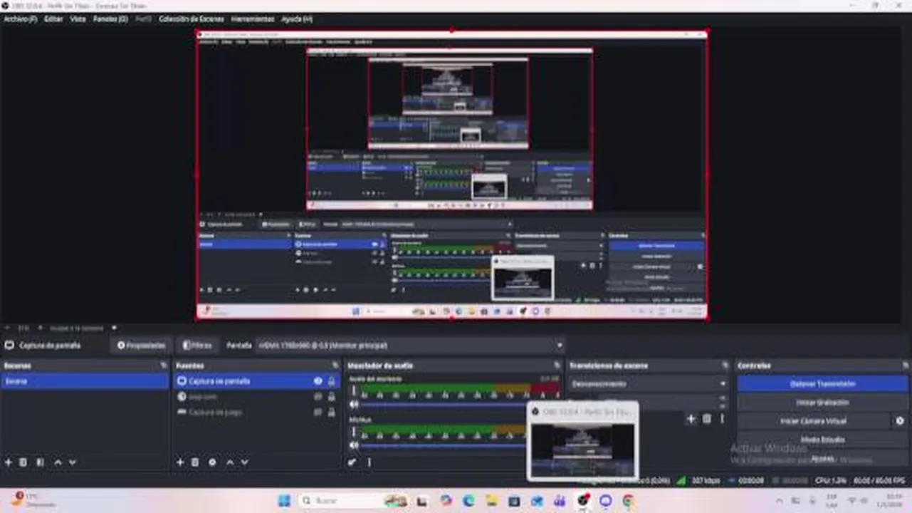
Task: Add a new source in Fuentes panel
Action: click(180, 462)
